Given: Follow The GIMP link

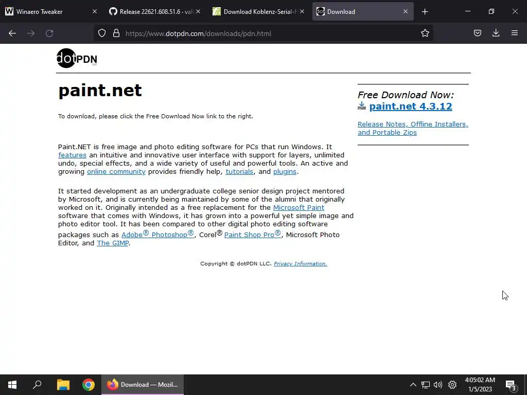Looking at the screenshot, I should pyautogui.click(x=113, y=243).
